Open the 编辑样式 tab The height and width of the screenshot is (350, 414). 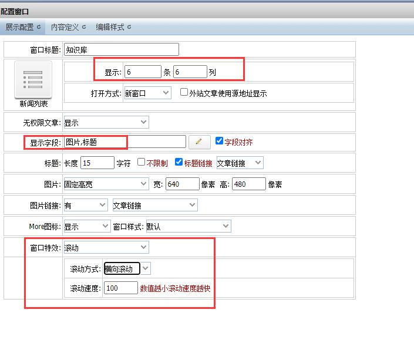pyautogui.click(x=113, y=27)
